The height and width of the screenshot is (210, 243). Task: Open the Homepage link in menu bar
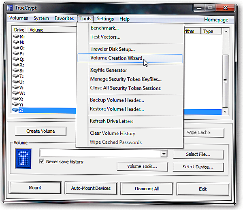tap(216, 20)
